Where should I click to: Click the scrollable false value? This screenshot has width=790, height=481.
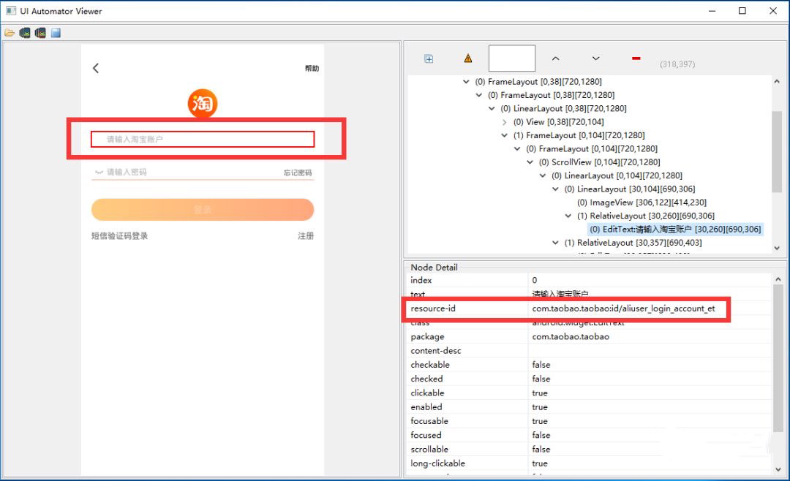point(541,450)
